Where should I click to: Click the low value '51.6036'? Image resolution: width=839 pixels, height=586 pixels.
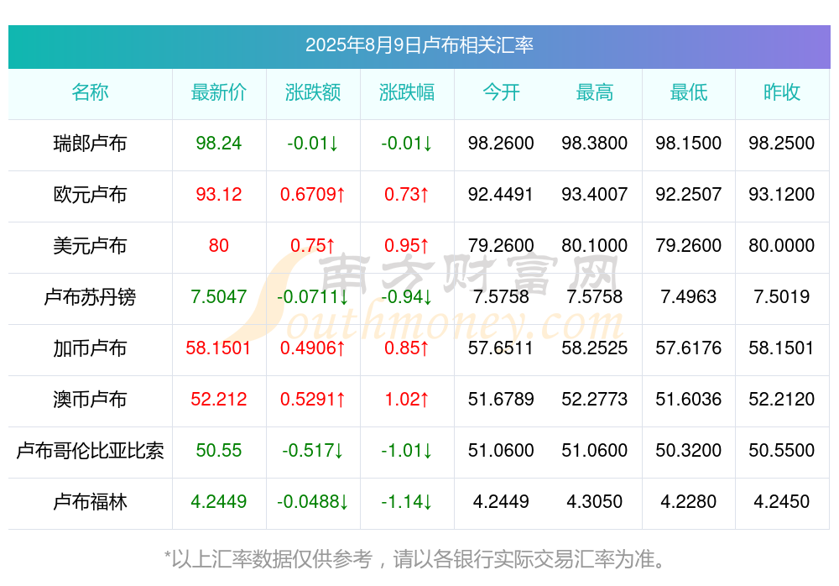[688, 399]
